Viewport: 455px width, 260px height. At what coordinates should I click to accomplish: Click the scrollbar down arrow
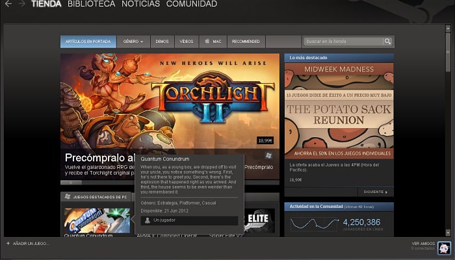tap(448, 233)
